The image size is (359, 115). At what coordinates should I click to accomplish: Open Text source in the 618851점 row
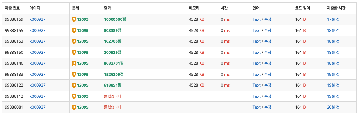[x=256, y=85]
